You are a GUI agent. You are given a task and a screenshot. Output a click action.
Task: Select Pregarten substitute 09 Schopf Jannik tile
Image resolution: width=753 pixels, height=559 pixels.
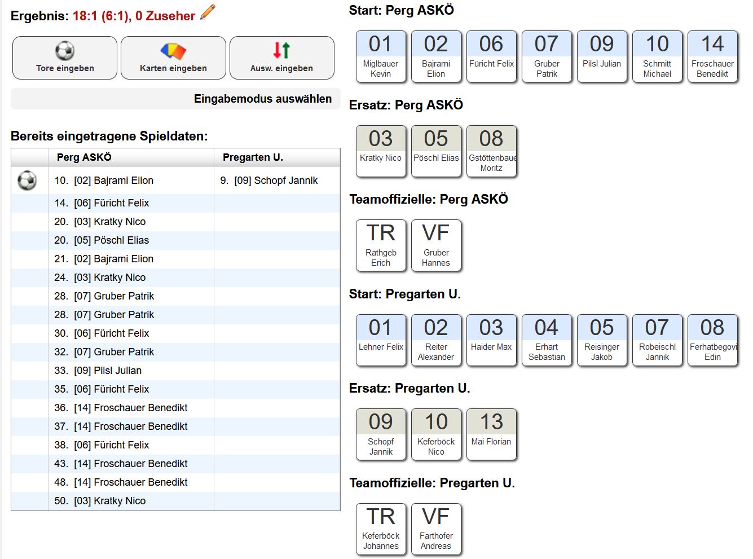[381, 434]
